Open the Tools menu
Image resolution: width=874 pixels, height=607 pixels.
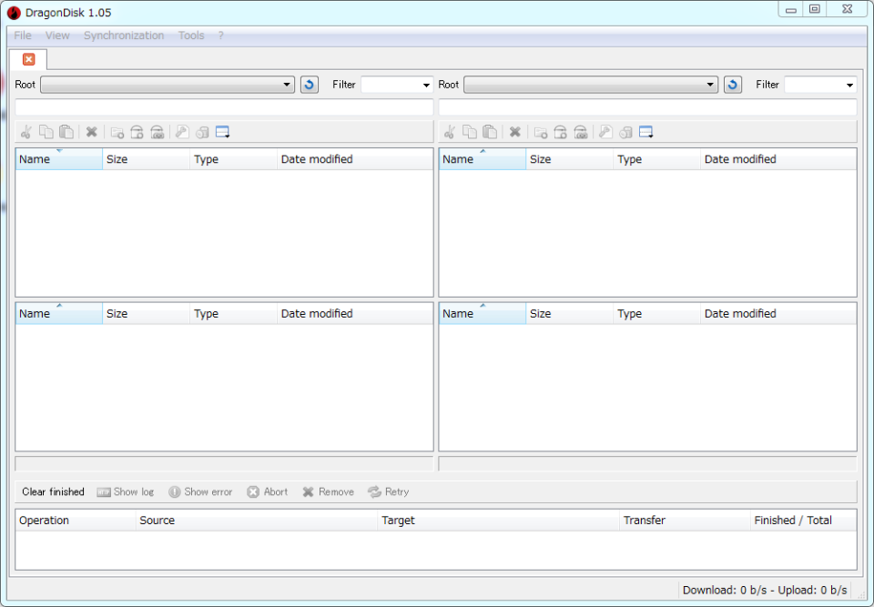pos(191,35)
